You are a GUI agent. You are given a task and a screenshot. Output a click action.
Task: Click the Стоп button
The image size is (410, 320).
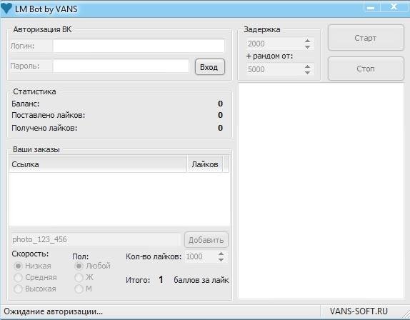366,69
